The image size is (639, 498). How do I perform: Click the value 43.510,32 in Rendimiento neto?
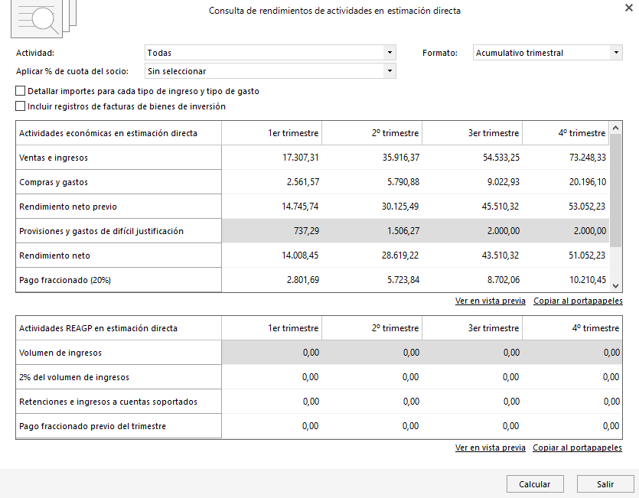500,255
